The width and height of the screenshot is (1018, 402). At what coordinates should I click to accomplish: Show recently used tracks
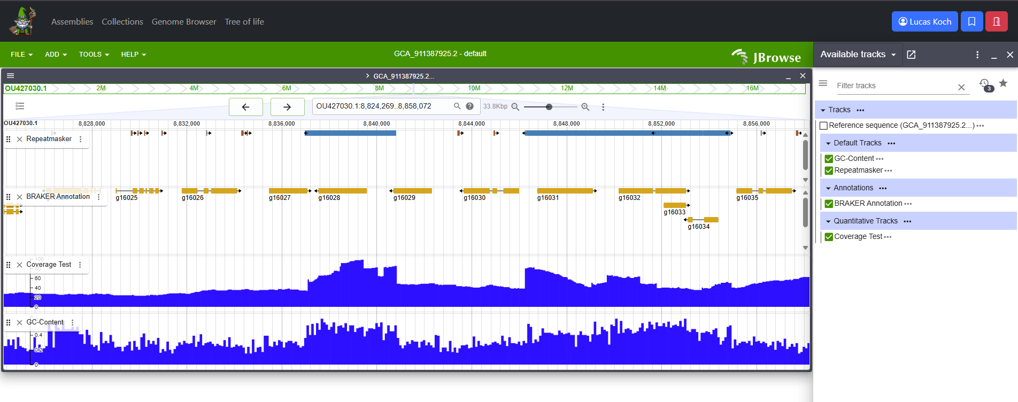tap(985, 84)
